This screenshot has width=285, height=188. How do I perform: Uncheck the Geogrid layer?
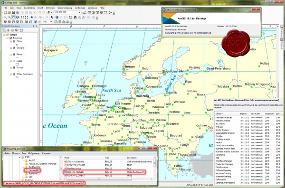14,48
